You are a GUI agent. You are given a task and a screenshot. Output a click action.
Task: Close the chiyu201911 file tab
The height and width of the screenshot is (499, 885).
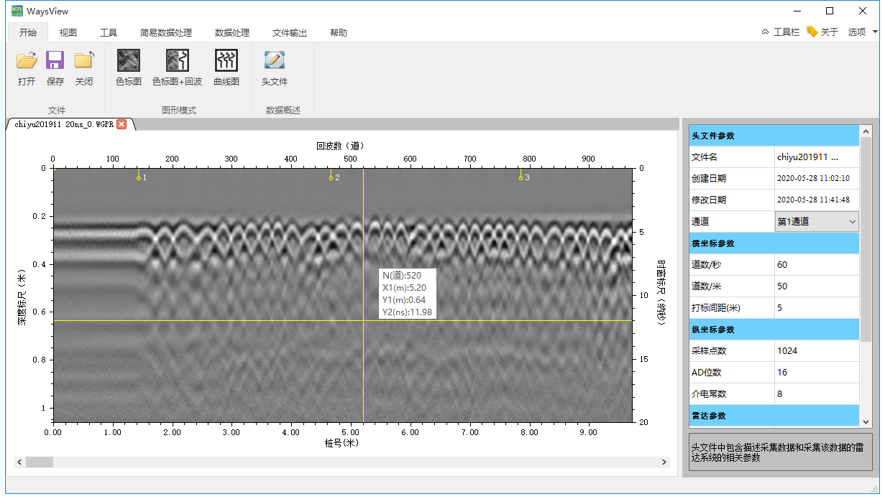pyautogui.click(x=121, y=124)
